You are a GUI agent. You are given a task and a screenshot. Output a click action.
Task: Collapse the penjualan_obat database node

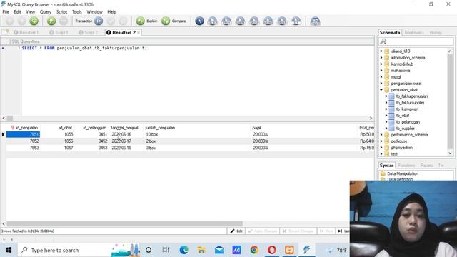click(x=381, y=90)
